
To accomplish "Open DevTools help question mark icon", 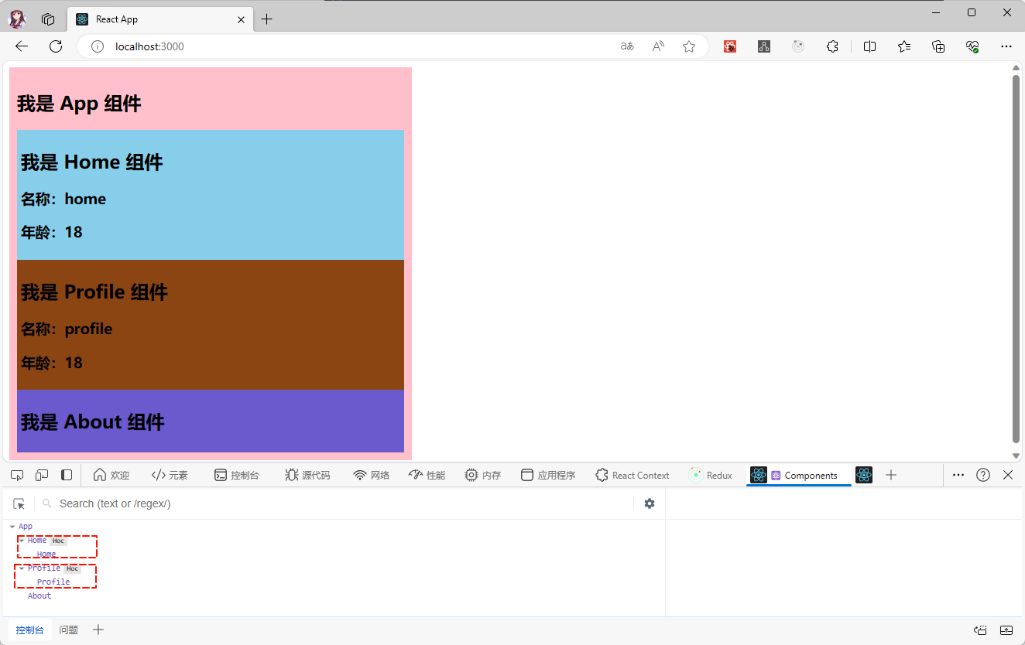I will (983, 475).
